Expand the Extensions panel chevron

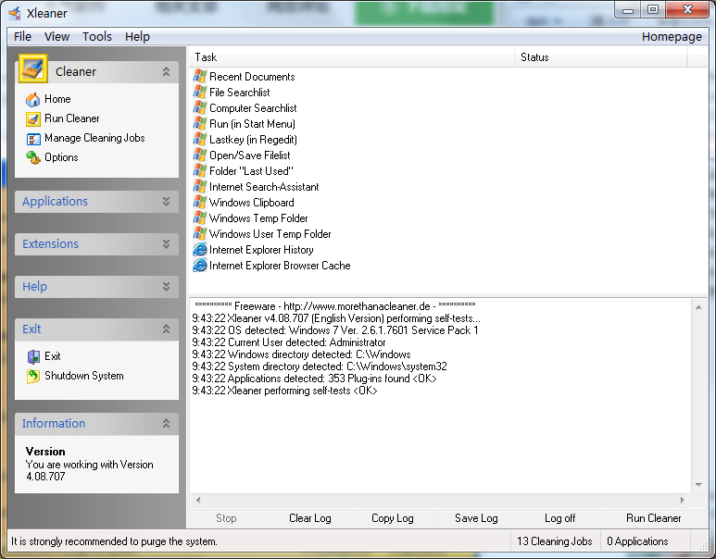point(166,244)
